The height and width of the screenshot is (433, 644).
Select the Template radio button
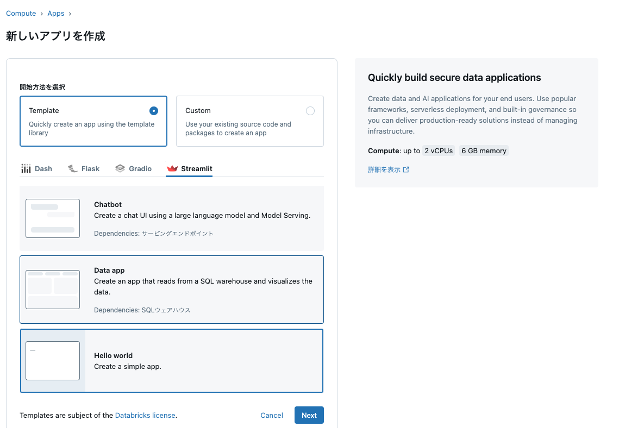(154, 111)
